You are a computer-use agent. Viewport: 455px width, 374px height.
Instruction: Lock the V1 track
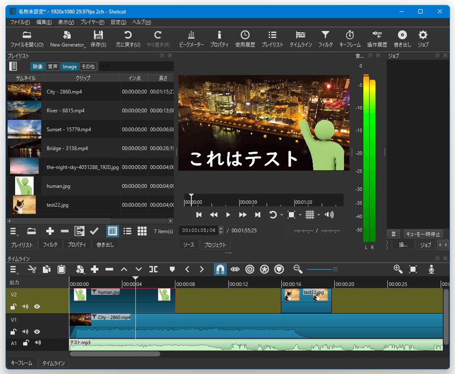click(x=13, y=332)
